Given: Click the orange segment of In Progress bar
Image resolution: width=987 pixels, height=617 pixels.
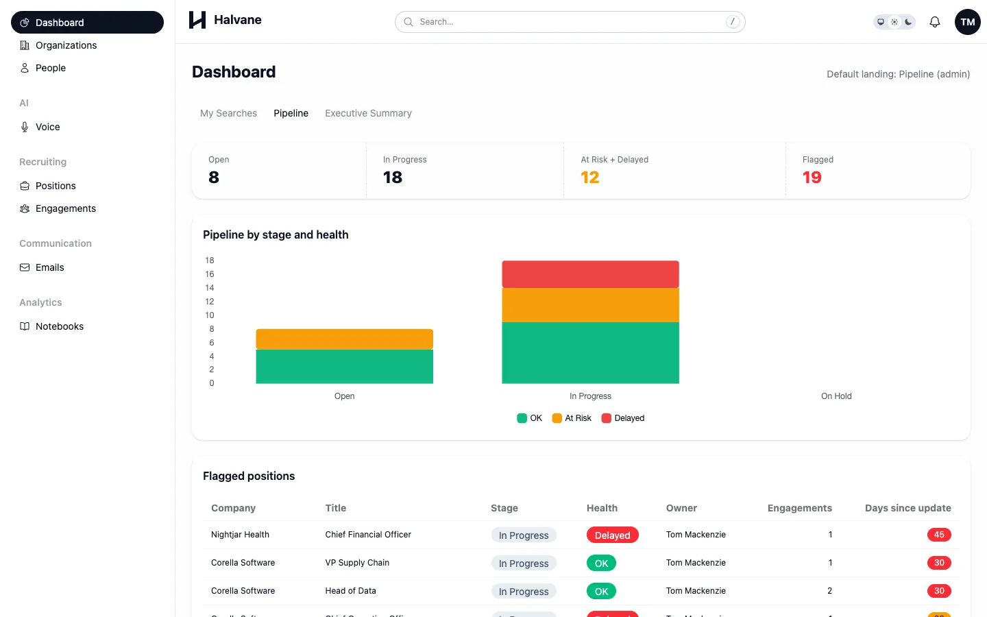Looking at the screenshot, I should point(590,305).
